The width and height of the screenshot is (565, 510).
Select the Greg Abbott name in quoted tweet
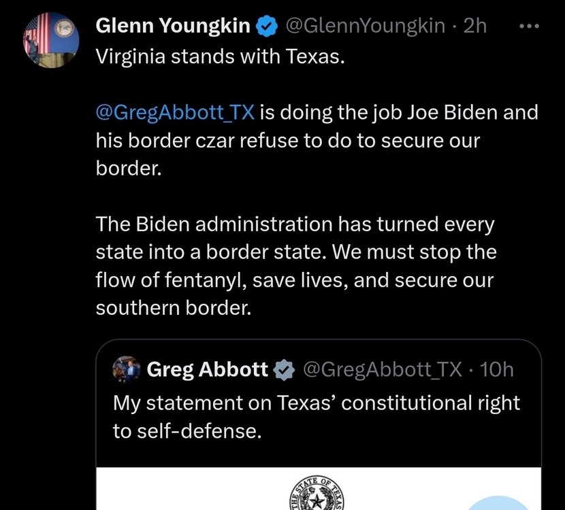tap(207, 369)
